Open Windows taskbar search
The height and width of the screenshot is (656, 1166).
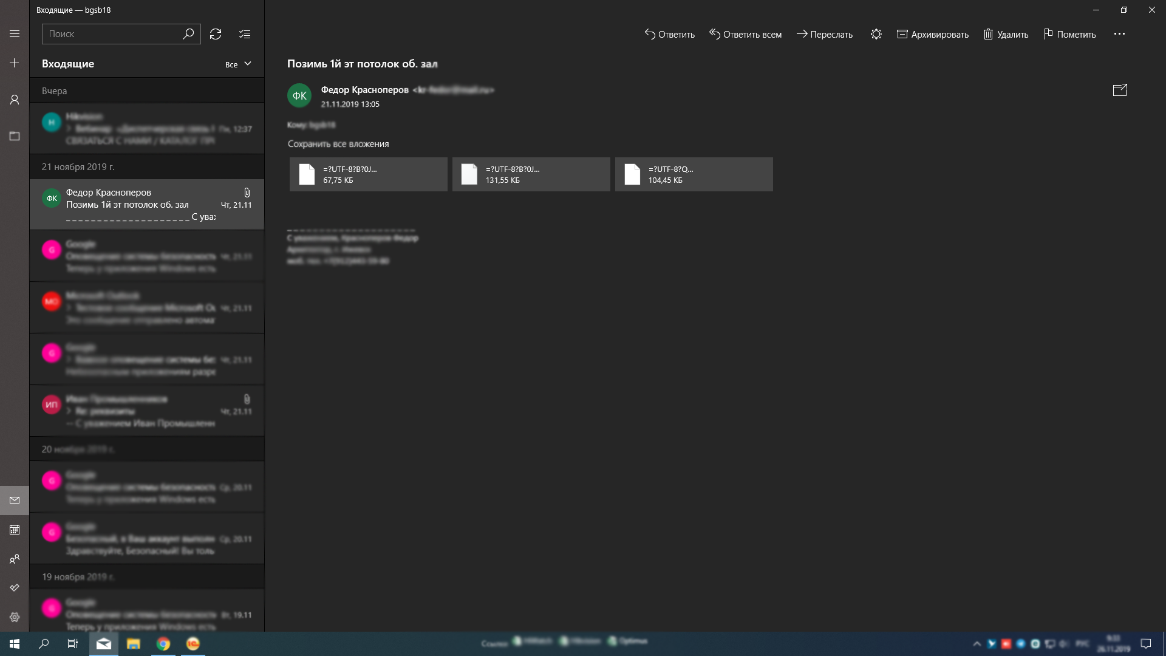44,644
